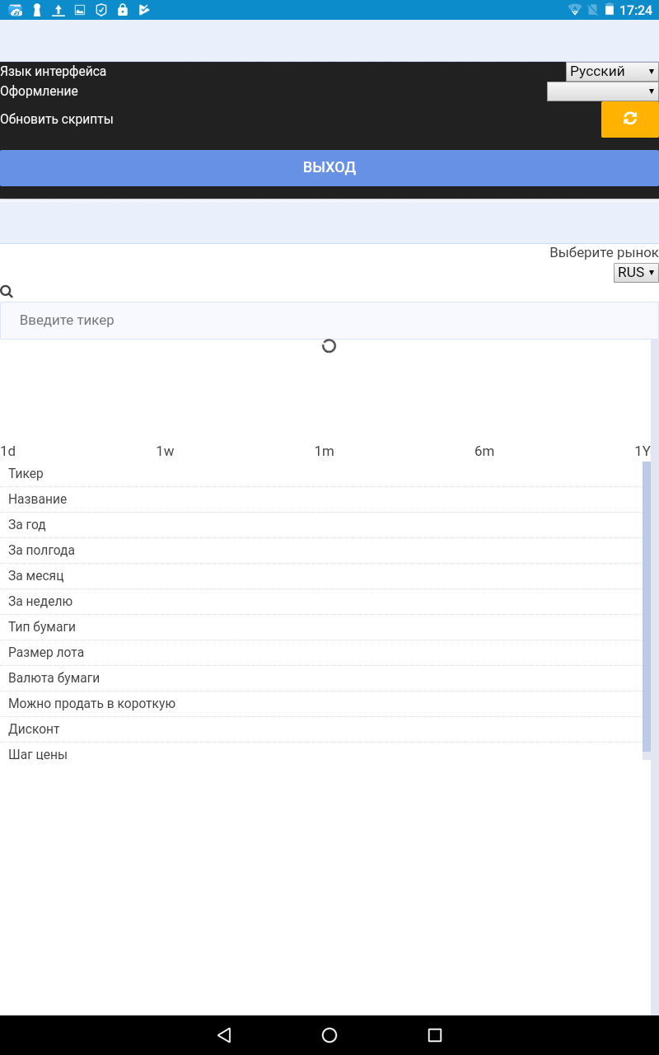The image size is (659, 1055).
Task: Click the magnifier search icon
Action: pos(7,292)
